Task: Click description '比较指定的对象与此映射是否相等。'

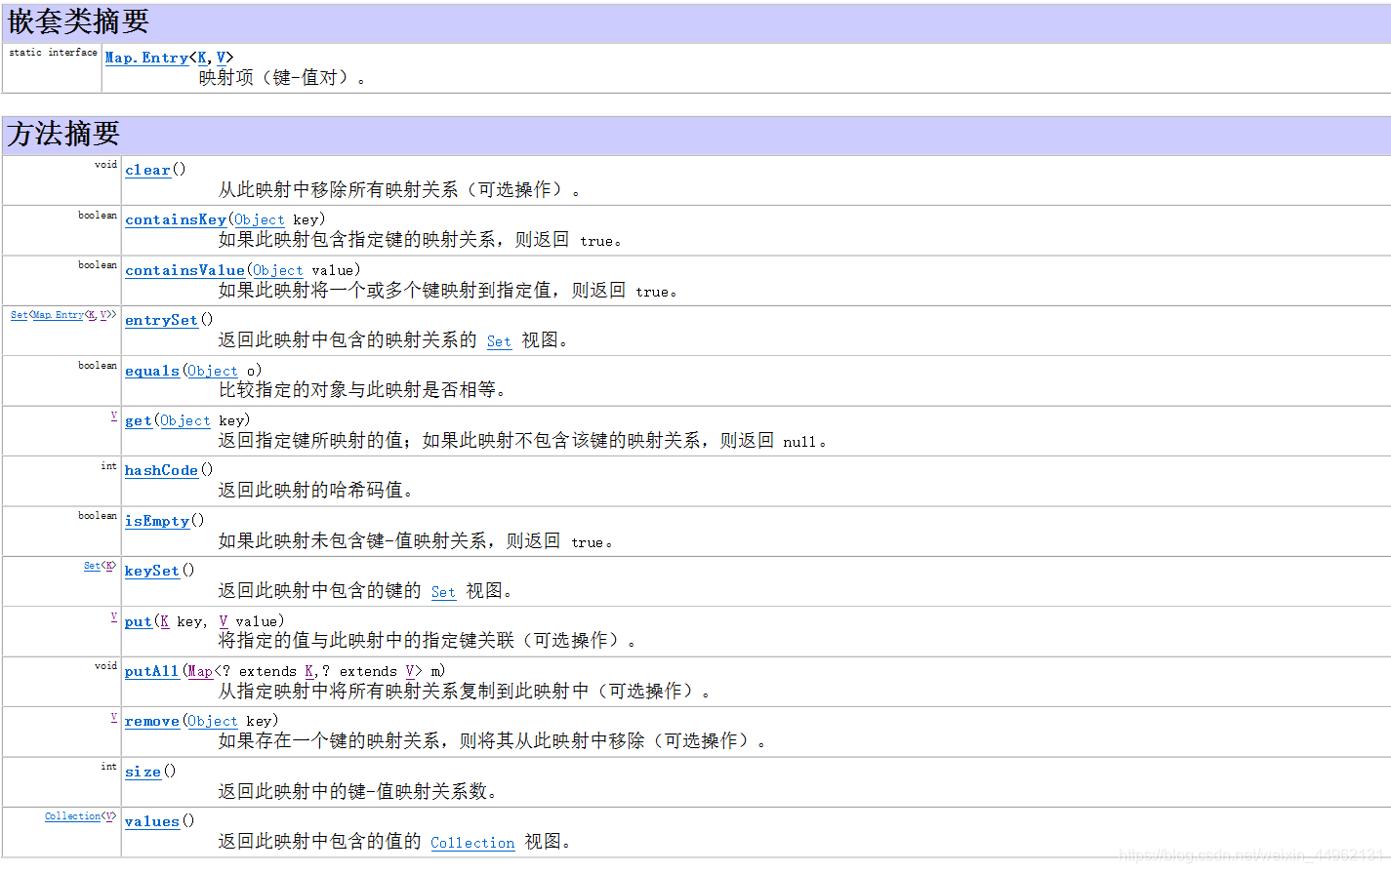Action: [362, 389]
